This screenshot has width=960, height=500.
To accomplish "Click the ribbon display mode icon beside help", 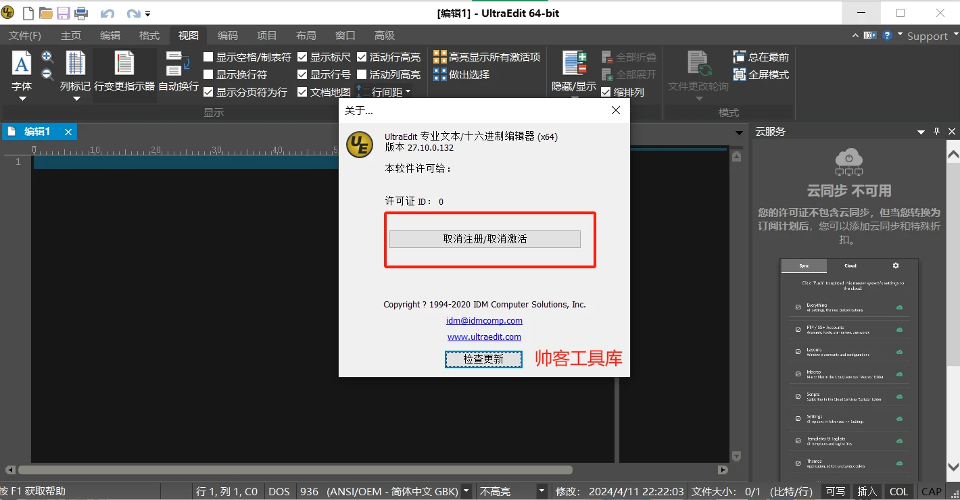I will pos(869,35).
